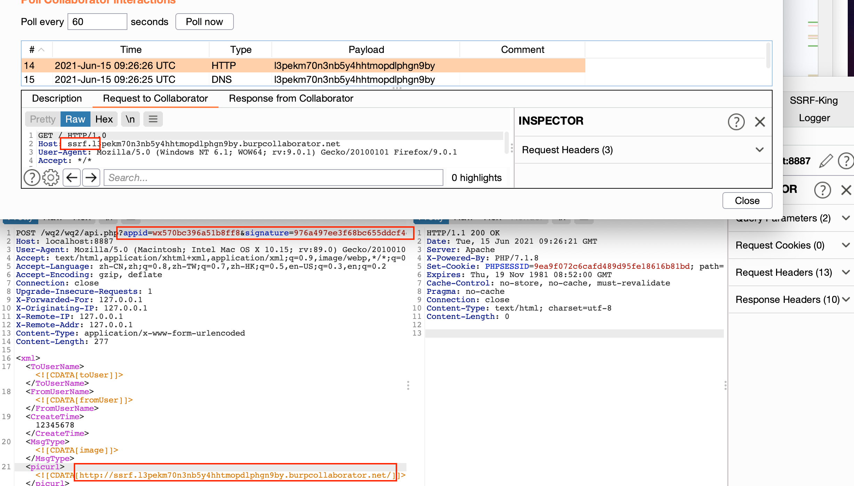Sort by Comment column header
Screen dimensions: 854x486
522,49
